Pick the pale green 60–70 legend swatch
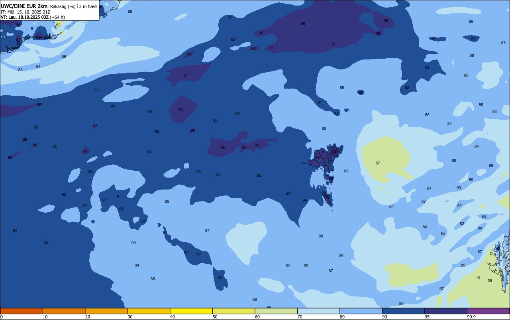This screenshot has width=510, height=320. (276, 311)
